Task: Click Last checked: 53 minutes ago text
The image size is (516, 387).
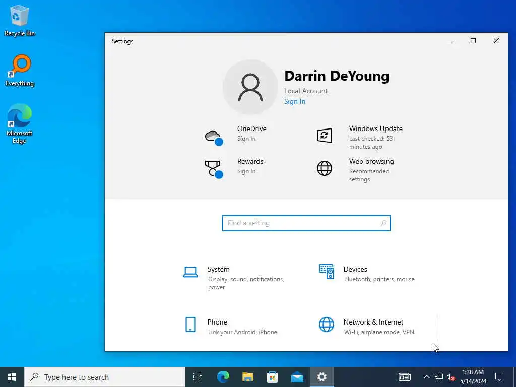Action: click(x=371, y=143)
